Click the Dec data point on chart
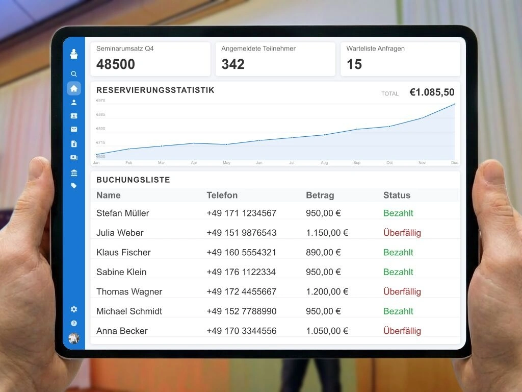The height and width of the screenshot is (392, 522). [454, 104]
